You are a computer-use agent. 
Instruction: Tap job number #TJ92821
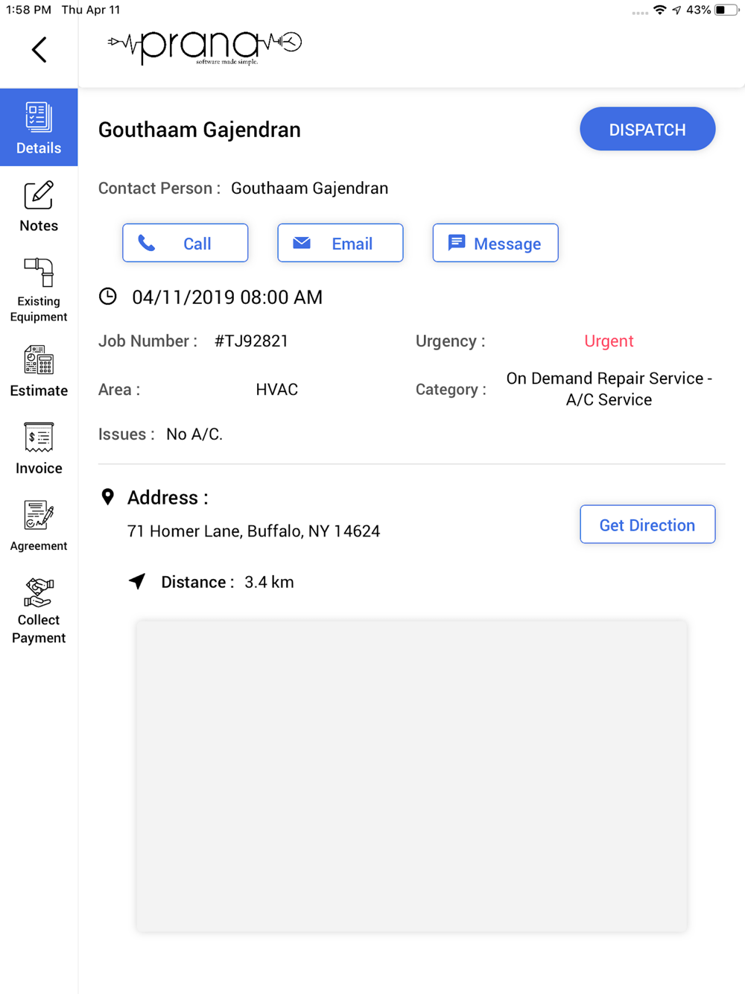pos(251,341)
